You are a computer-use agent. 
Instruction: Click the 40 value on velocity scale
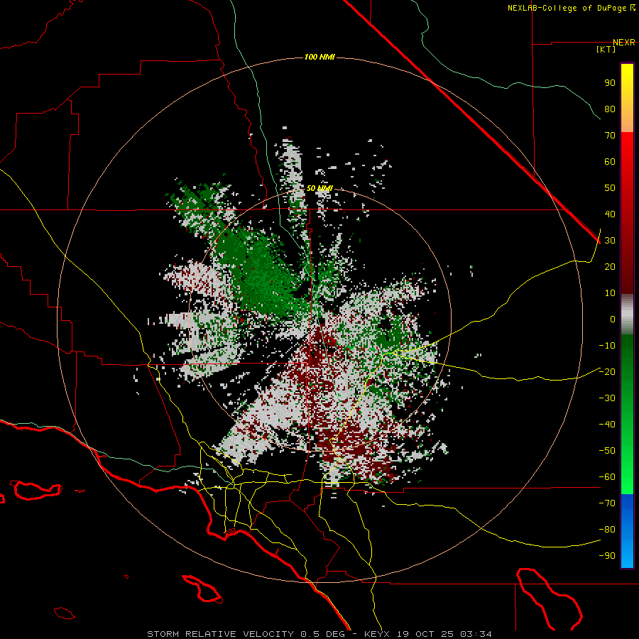tap(610, 214)
